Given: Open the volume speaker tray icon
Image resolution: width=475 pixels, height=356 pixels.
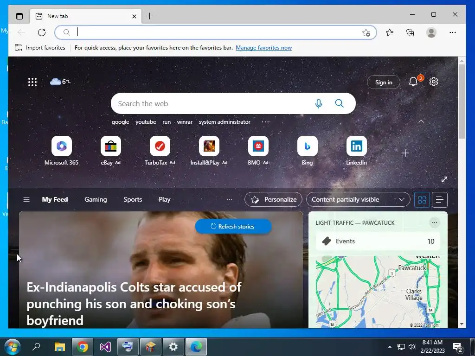Looking at the screenshot, I should (x=412, y=347).
